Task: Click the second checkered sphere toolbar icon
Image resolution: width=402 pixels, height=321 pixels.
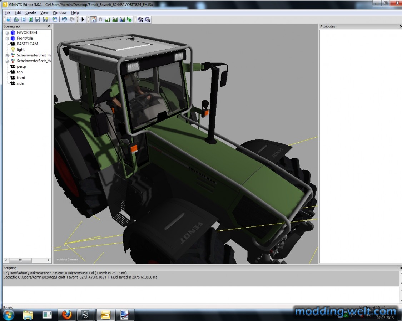Action: [148, 20]
